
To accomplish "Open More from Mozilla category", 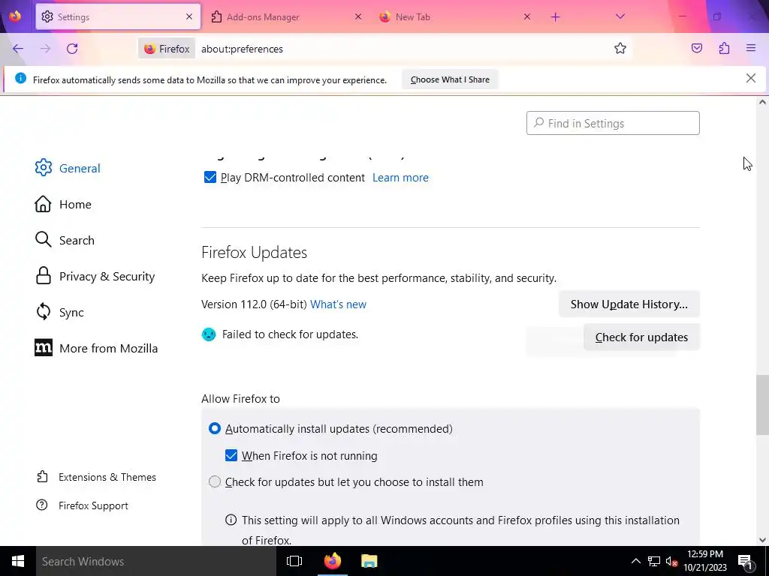I will click(x=96, y=348).
